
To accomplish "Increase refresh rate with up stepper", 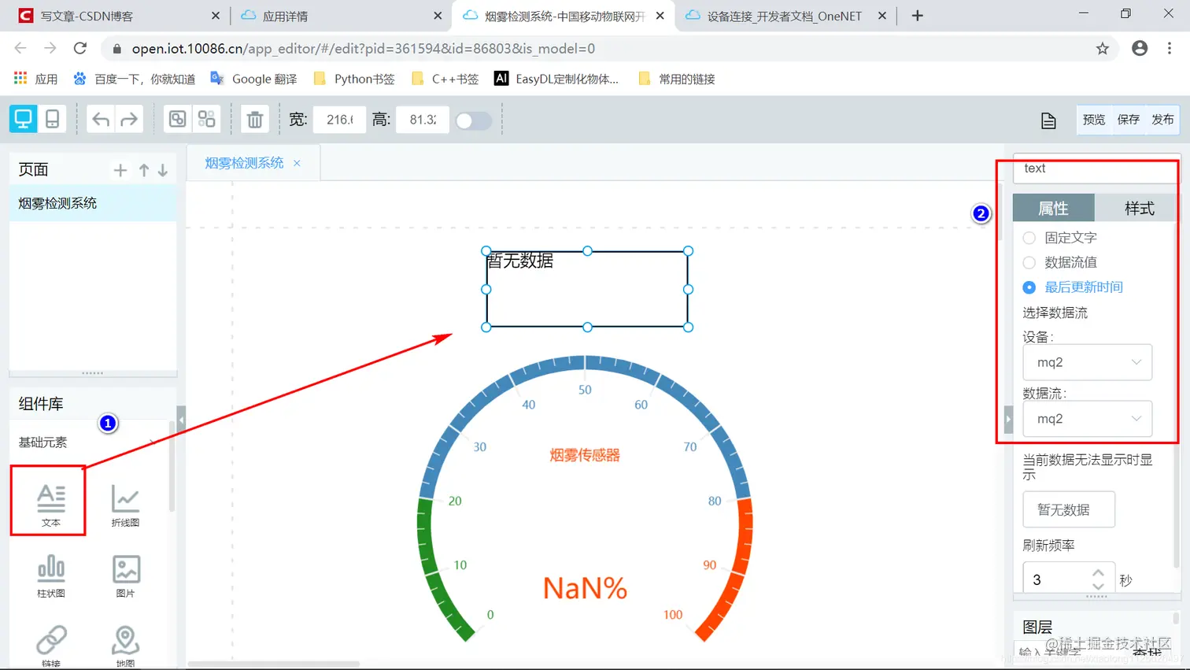I will point(1098,572).
